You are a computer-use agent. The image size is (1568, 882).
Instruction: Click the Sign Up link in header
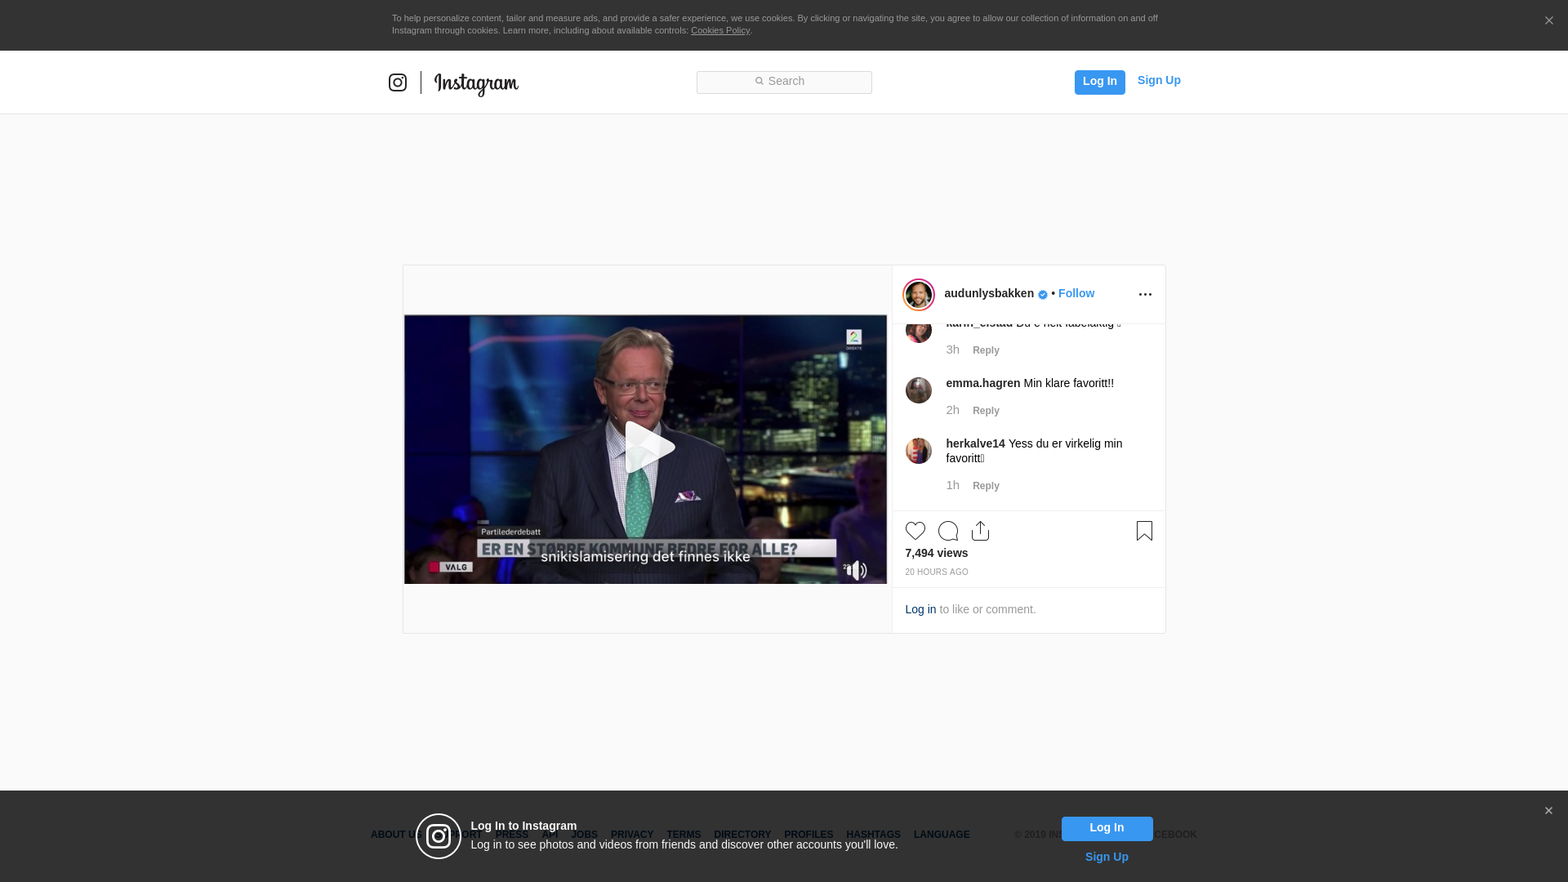point(1159,80)
